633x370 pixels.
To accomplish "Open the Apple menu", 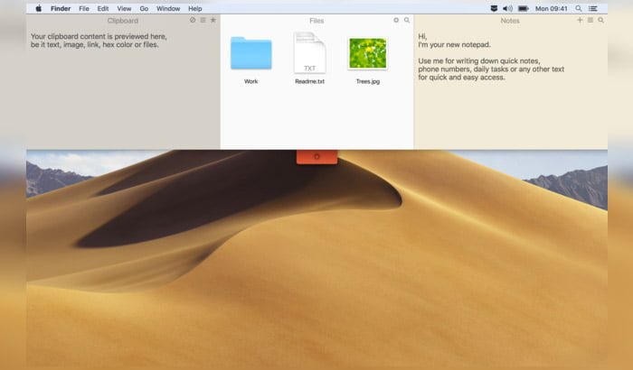I will point(39,8).
